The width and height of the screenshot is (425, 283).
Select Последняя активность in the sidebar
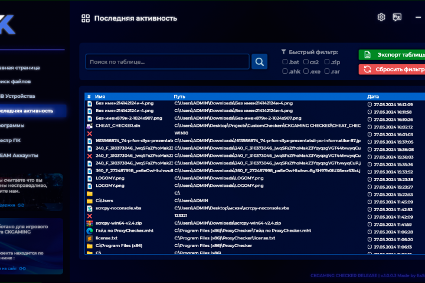click(32, 111)
